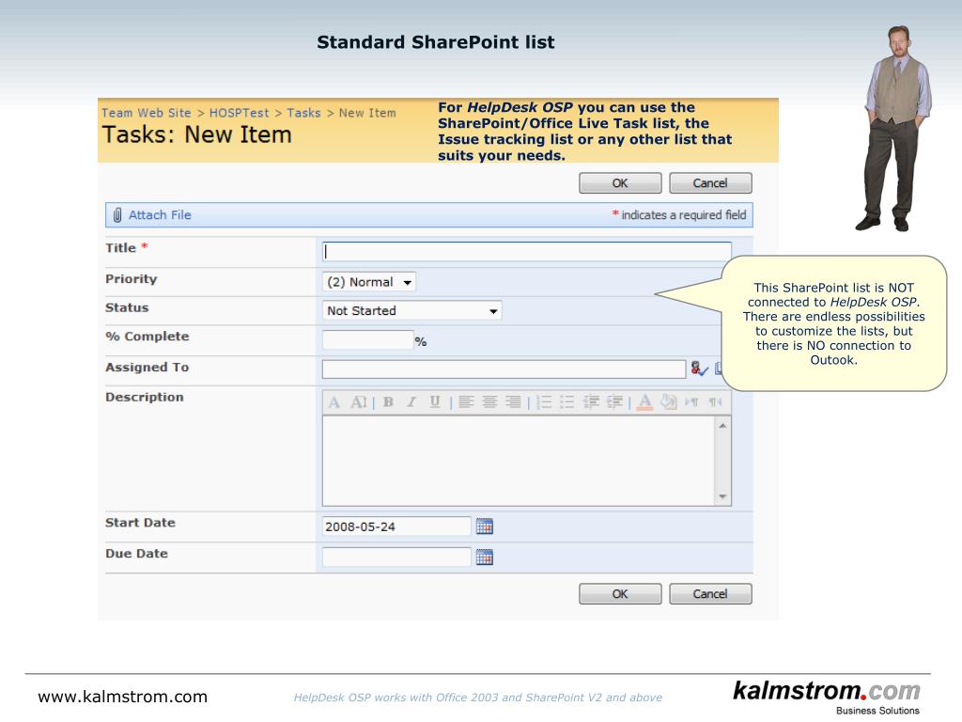
Task: Click the www.kalmstrom.com footer text
Action: (x=123, y=697)
